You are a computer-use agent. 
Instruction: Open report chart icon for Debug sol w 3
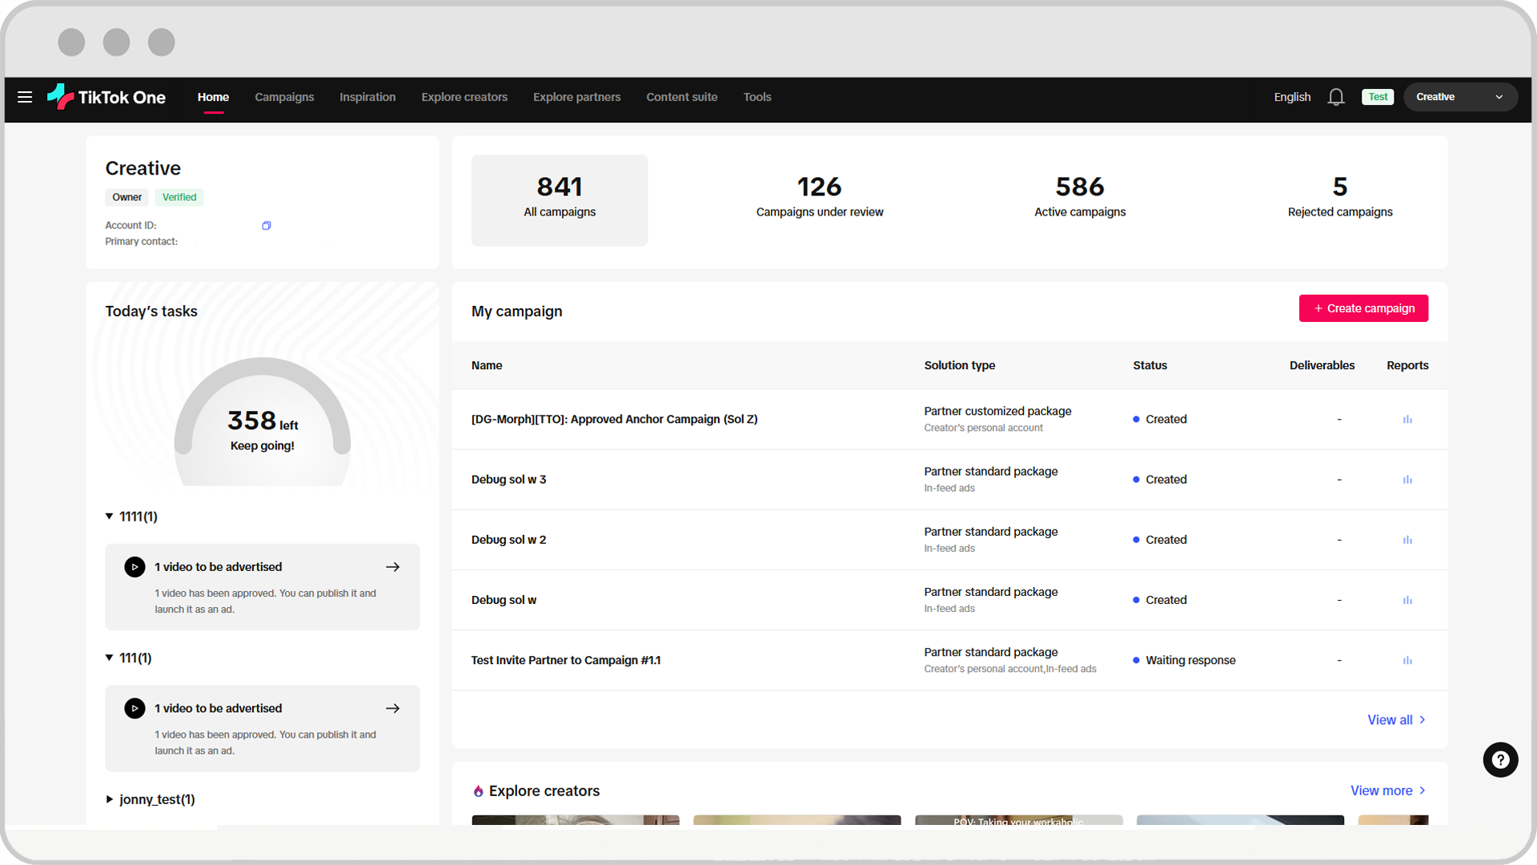pyautogui.click(x=1407, y=480)
